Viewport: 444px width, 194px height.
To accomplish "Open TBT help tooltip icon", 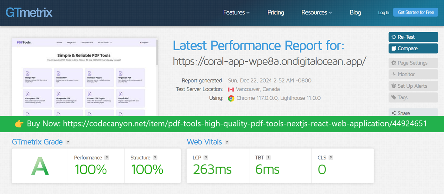I will [x=268, y=158].
